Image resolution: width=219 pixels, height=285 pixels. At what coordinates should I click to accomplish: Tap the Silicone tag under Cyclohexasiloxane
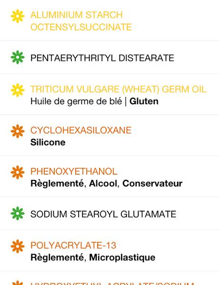48,142
